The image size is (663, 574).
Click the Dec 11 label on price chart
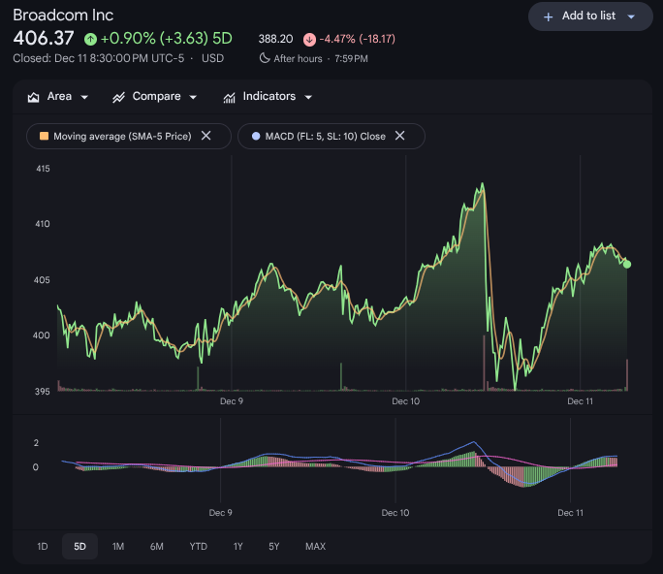[x=580, y=401]
